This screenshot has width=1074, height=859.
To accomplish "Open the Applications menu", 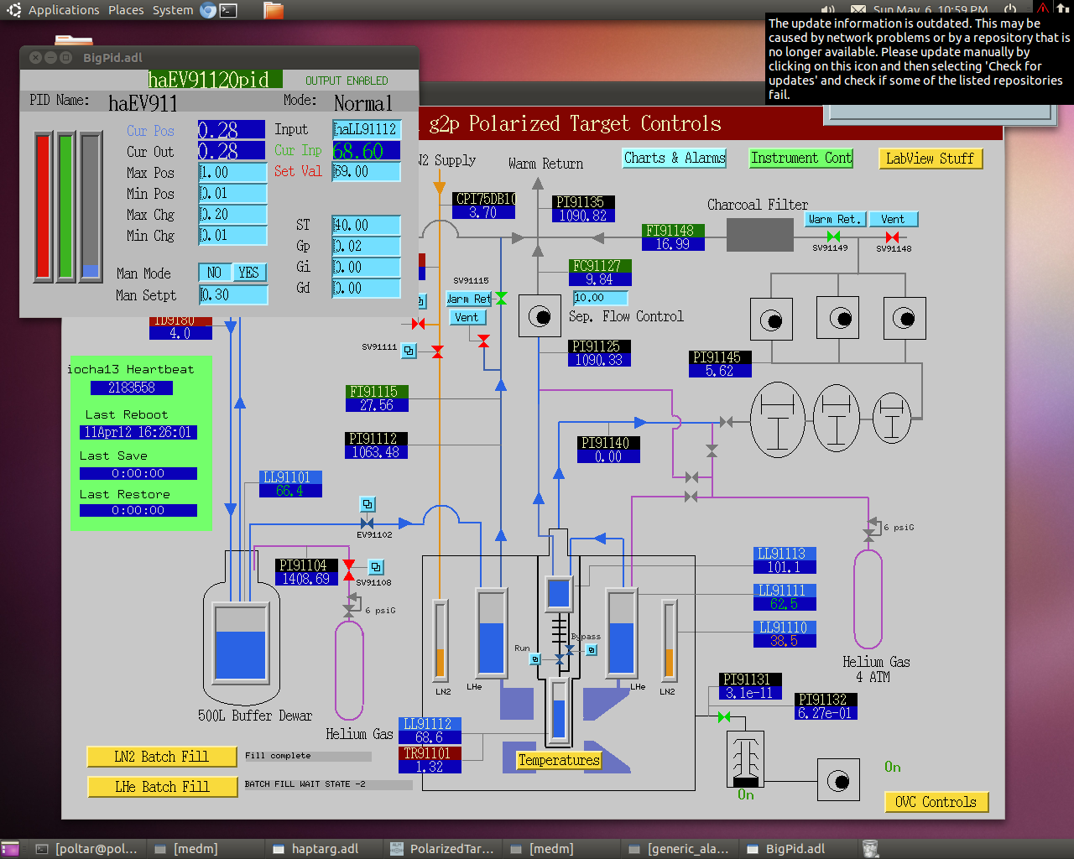I will 64,10.
